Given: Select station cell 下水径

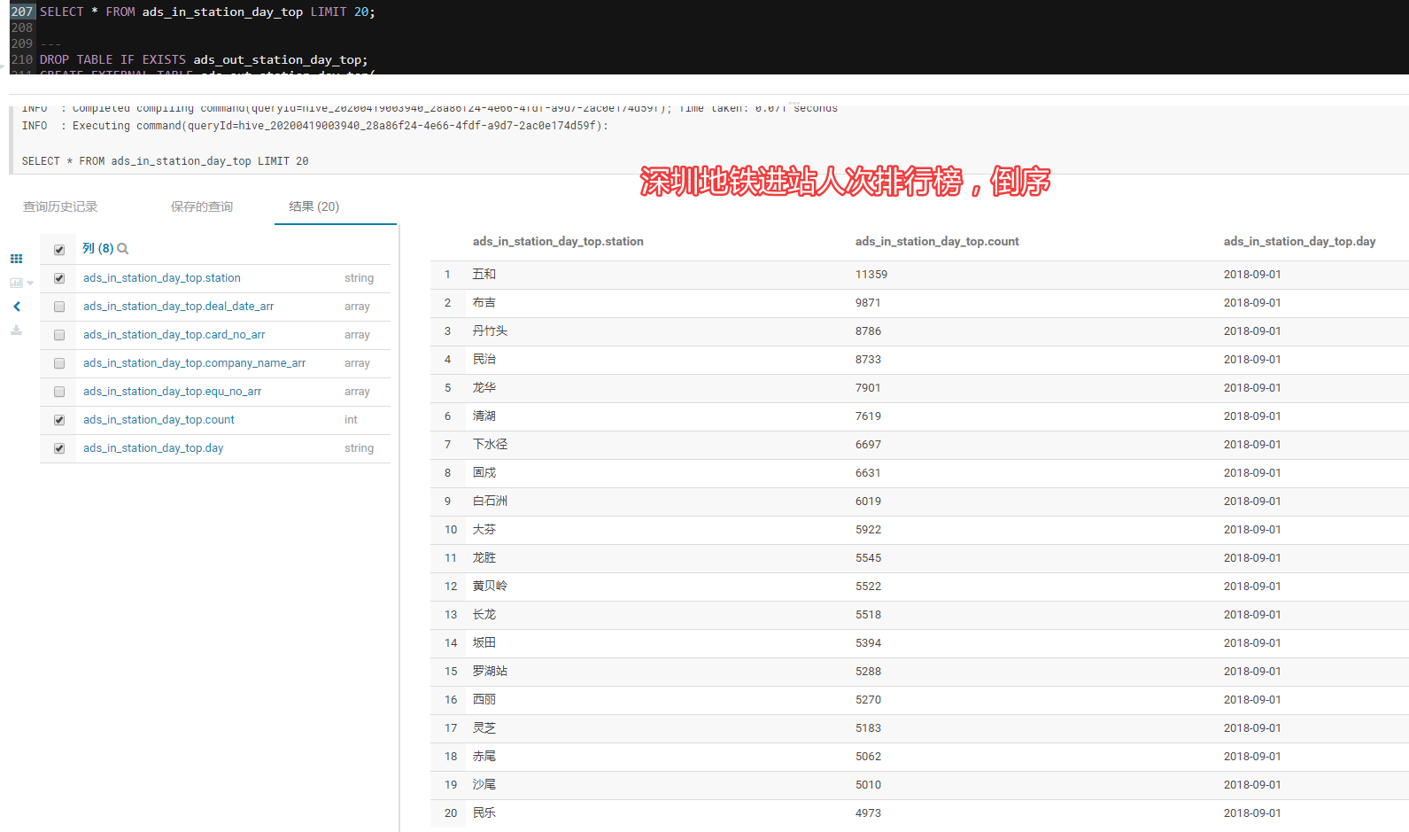Looking at the screenshot, I should [490, 445].
